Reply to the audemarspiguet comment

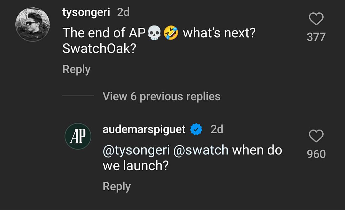pos(117,187)
